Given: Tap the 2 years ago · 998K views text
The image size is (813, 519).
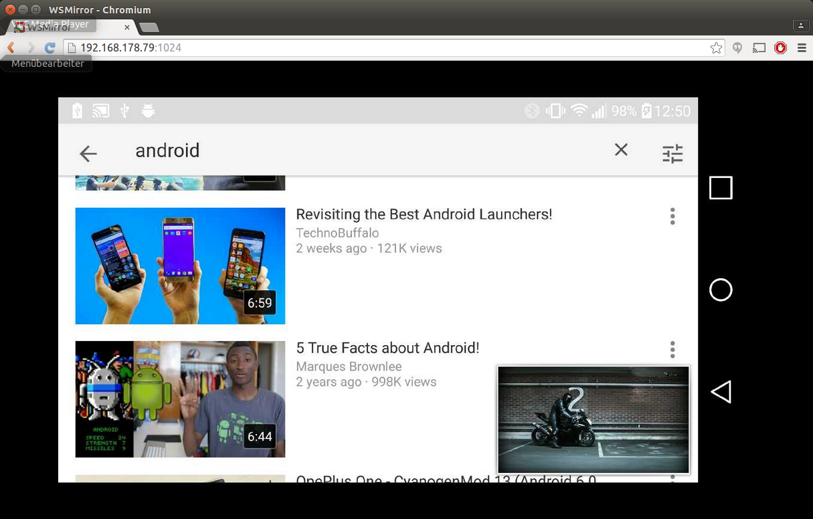Looking at the screenshot, I should coord(366,382).
